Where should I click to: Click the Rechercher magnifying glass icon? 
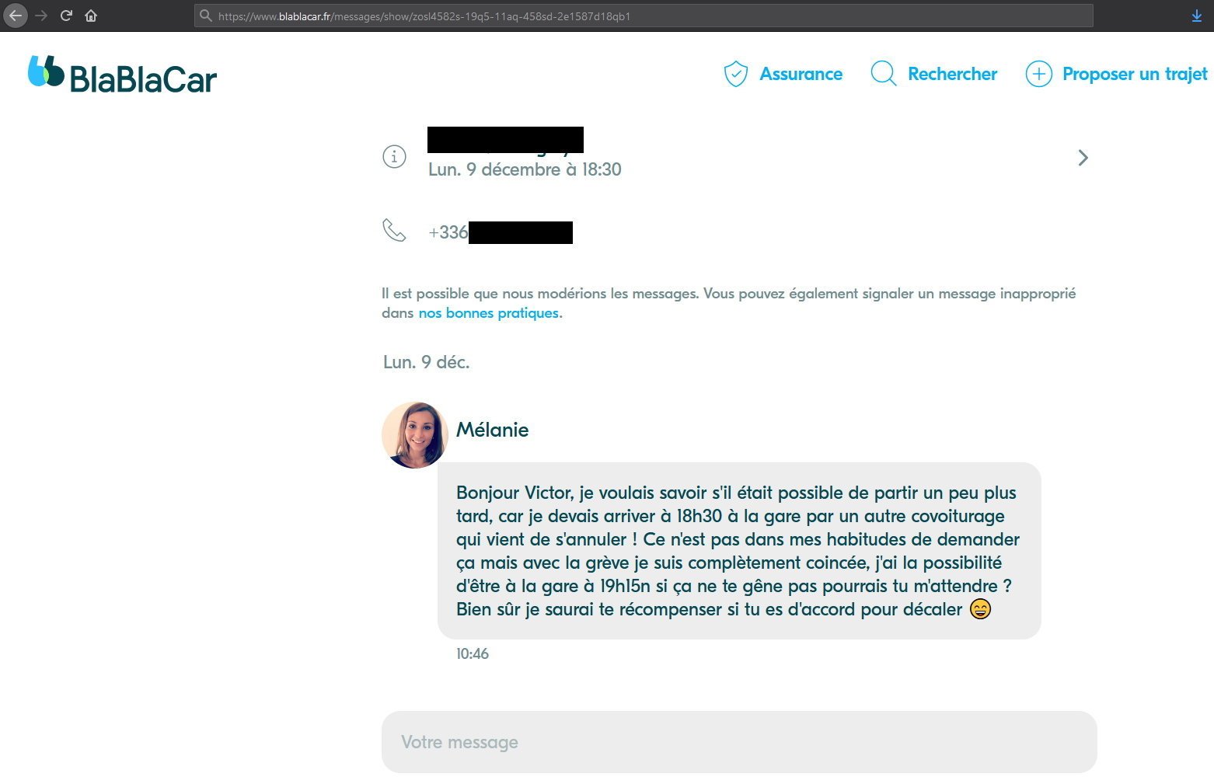pyautogui.click(x=884, y=74)
